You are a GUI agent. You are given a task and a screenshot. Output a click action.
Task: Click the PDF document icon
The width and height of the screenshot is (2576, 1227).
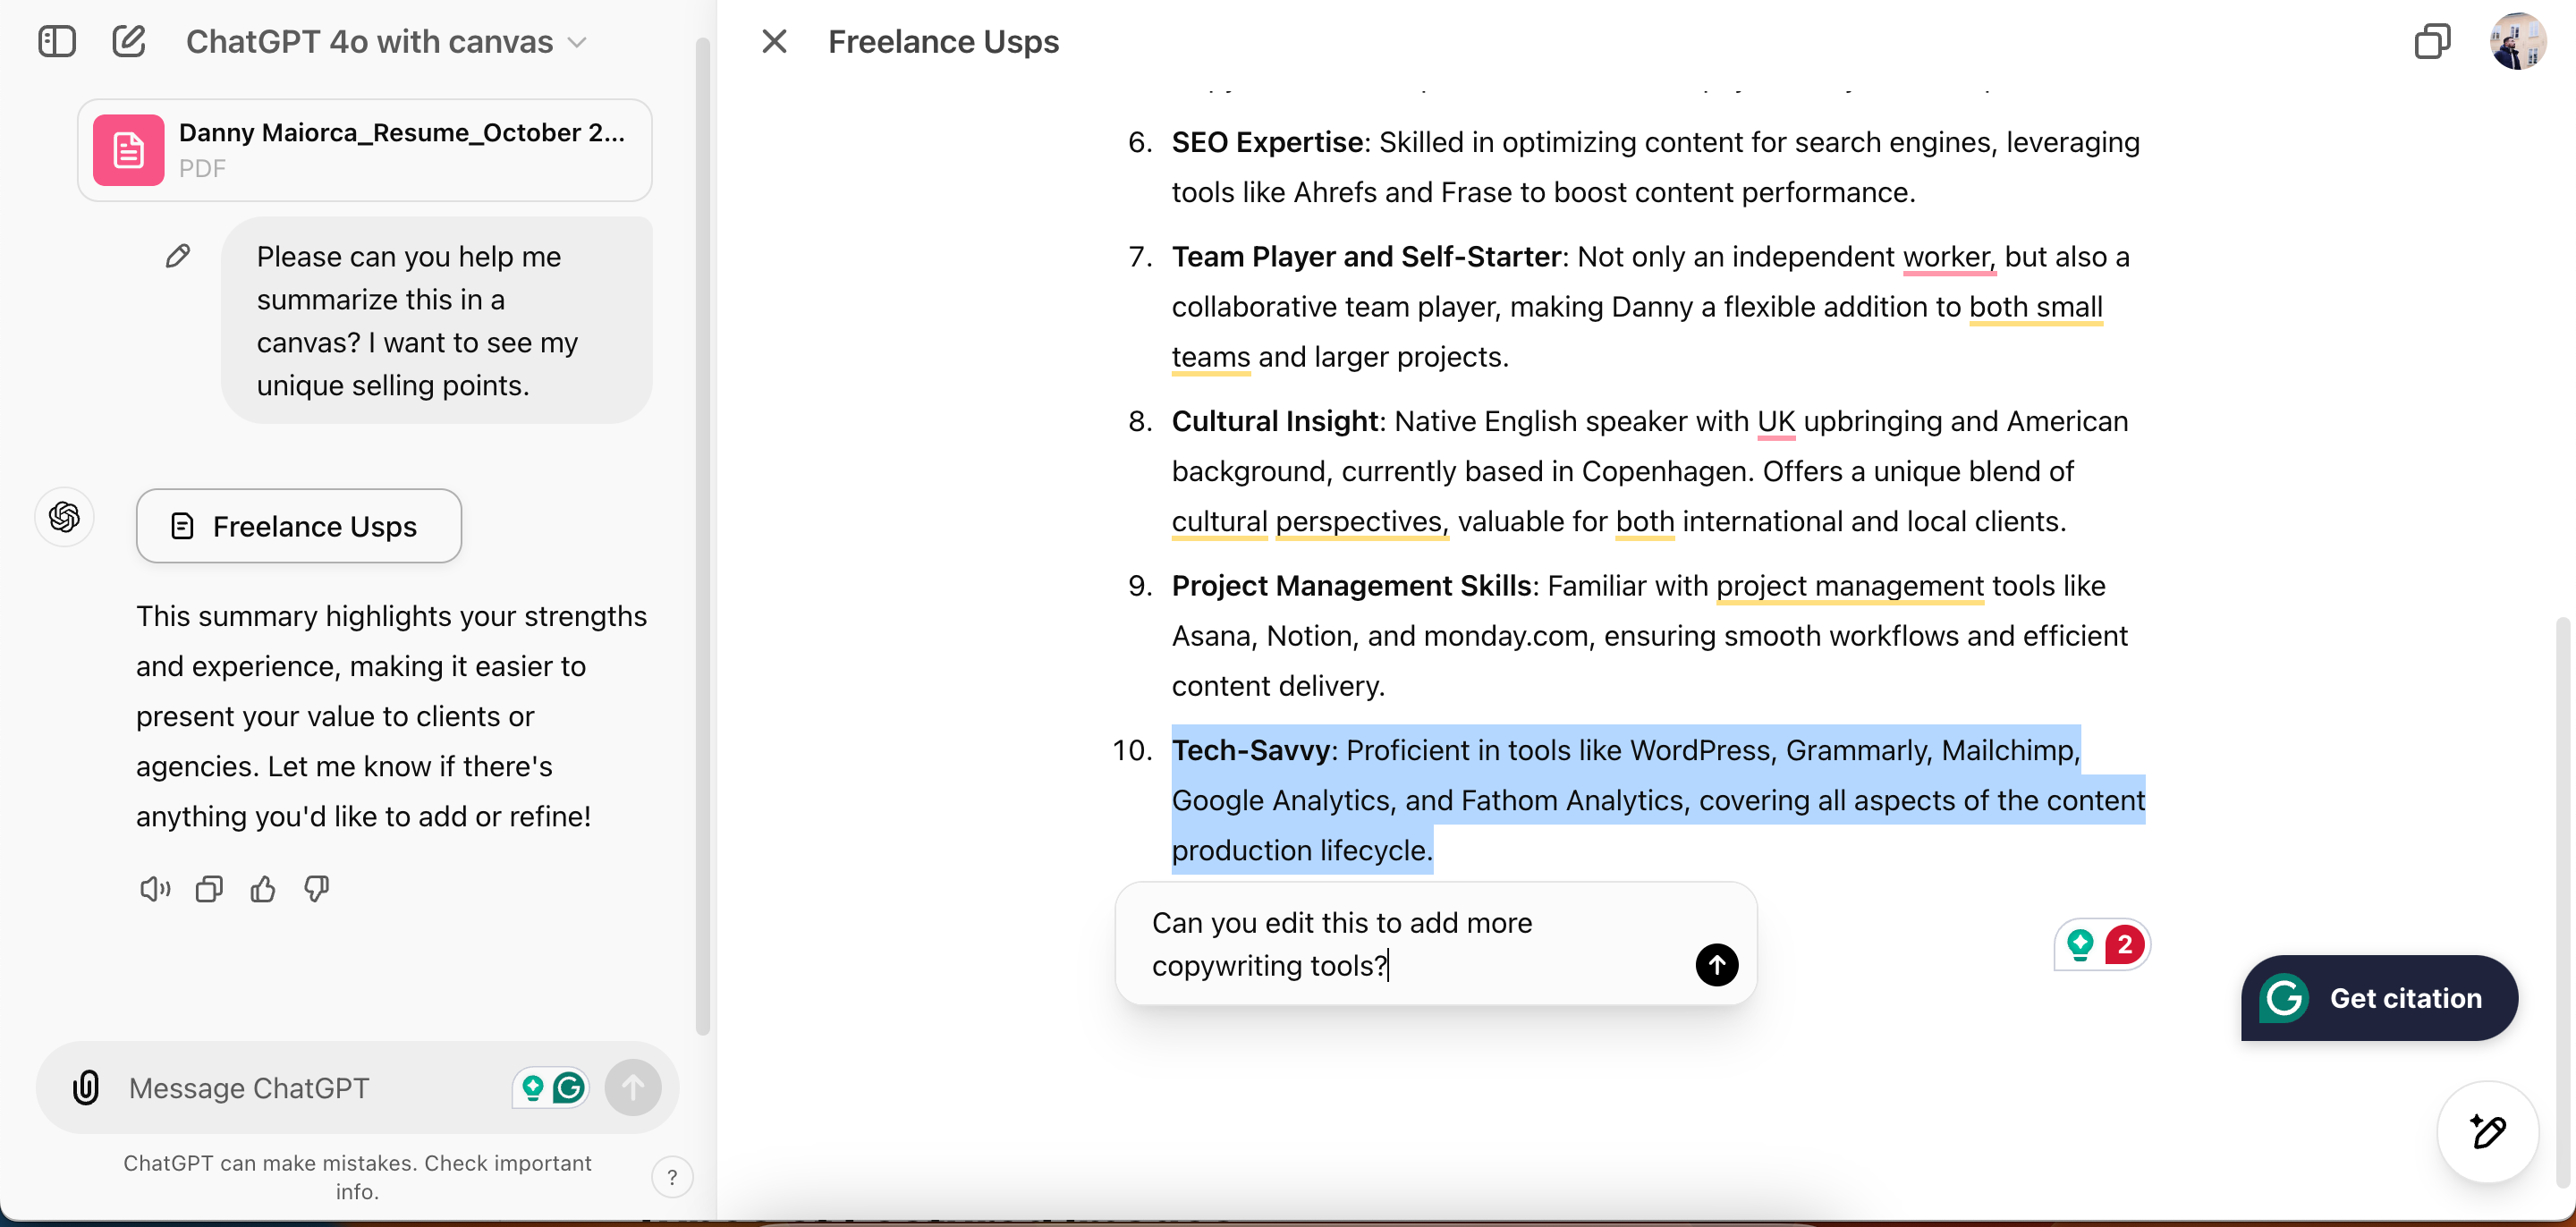(128, 149)
